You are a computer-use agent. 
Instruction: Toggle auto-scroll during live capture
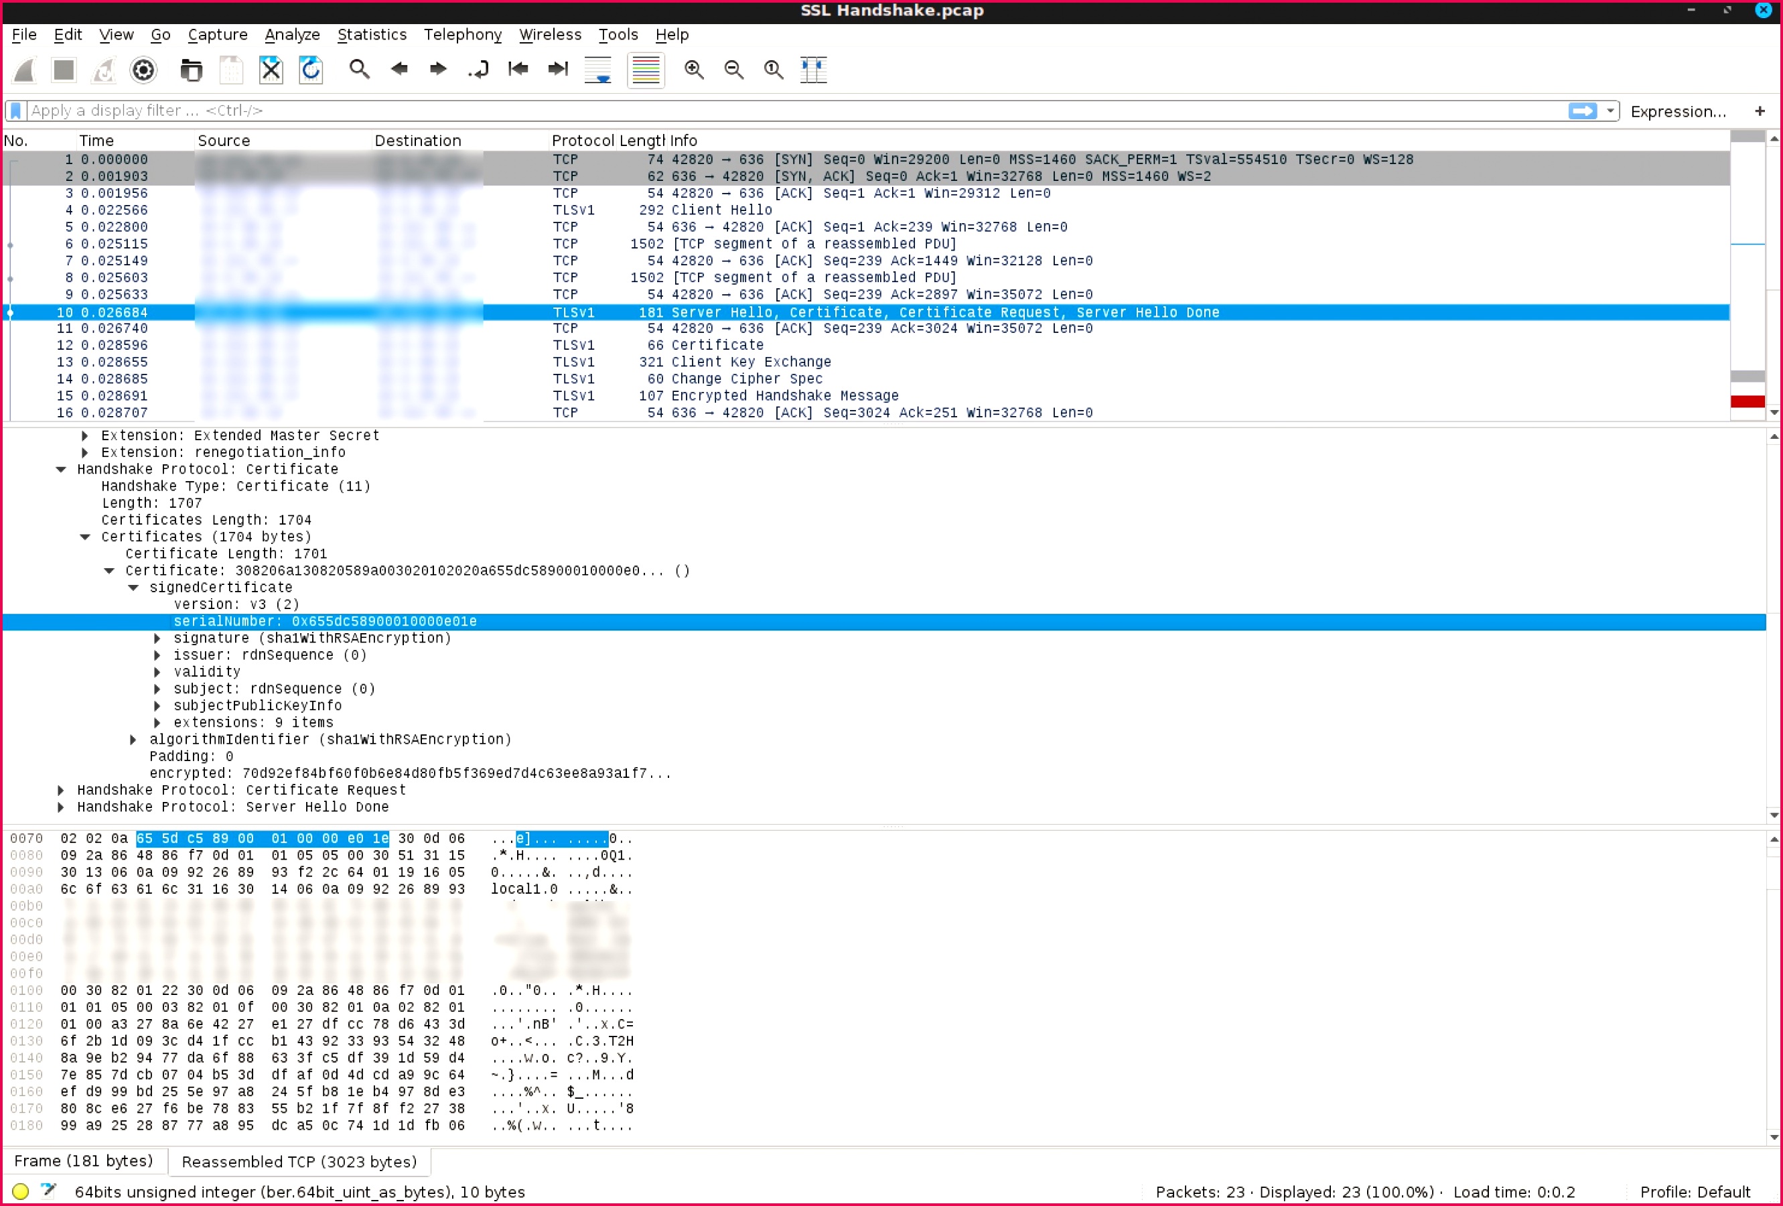597,70
